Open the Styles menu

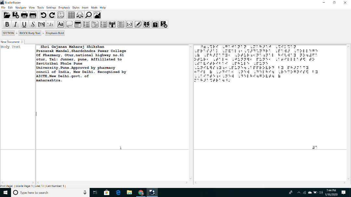[76, 7]
